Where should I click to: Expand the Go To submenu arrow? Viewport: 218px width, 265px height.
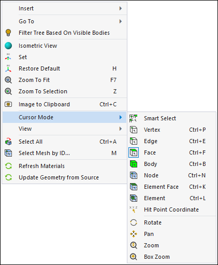121,21
